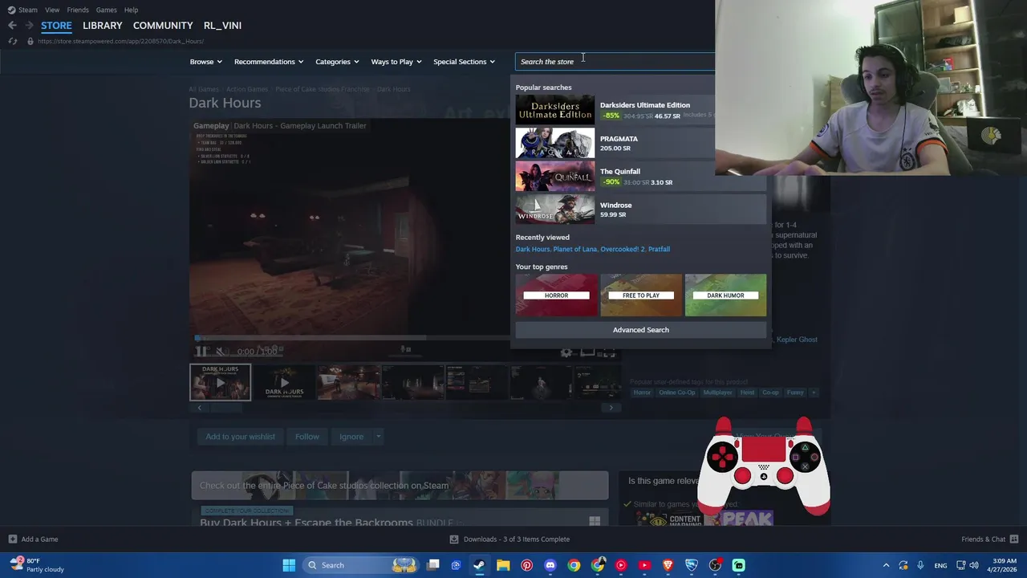This screenshot has width=1027, height=578.
Task: Launch Pinterest from the taskbar
Action: pyautogui.click(x=526, y=565)
